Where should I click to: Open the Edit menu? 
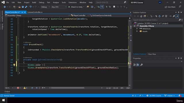(x=13, y=3)
